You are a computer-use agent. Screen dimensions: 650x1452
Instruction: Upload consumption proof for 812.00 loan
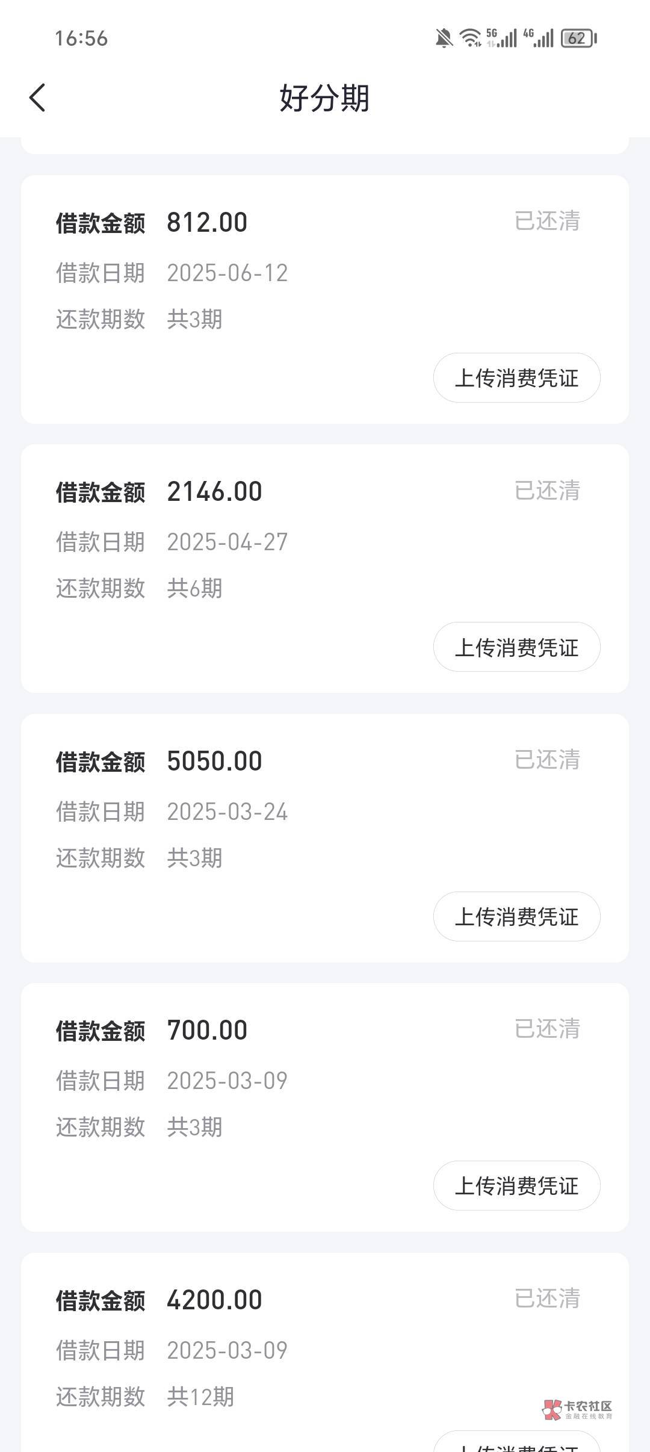coord(516,378)
